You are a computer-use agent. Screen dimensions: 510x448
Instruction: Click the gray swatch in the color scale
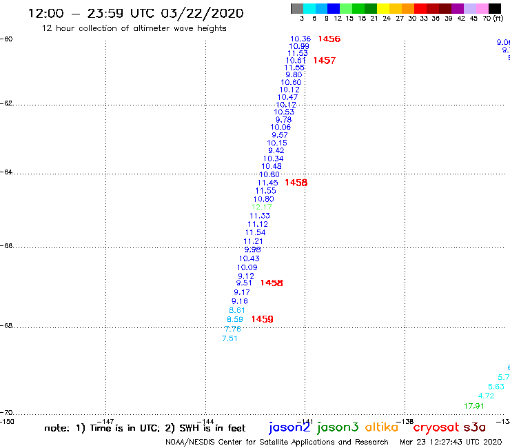tap(297, 8)
